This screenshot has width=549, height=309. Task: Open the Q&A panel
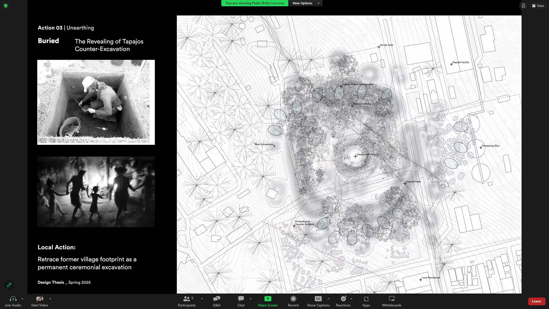tap(217, 301)
